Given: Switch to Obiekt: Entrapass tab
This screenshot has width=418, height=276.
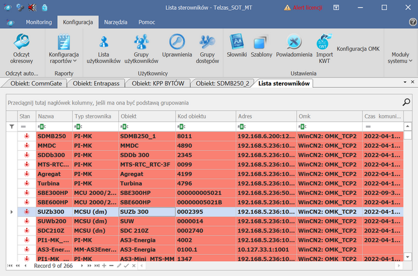Looking at the screenshot, I should [96, 83].
